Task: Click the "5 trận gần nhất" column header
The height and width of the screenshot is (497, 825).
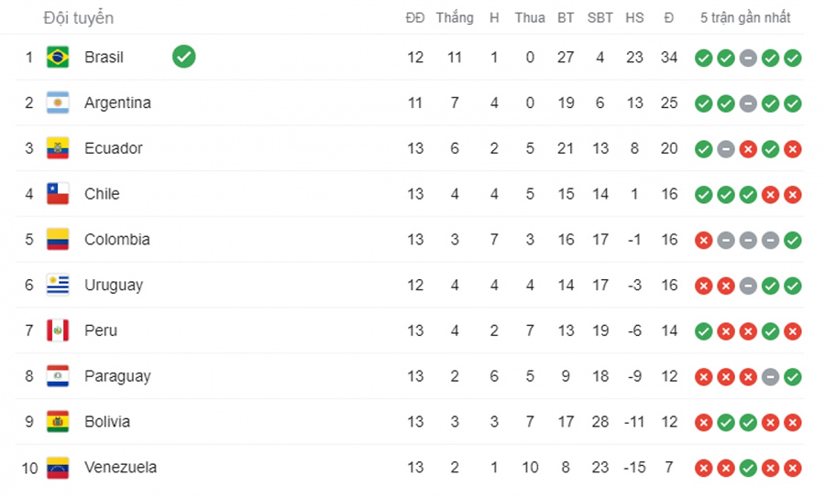Action: pos(745,18)
